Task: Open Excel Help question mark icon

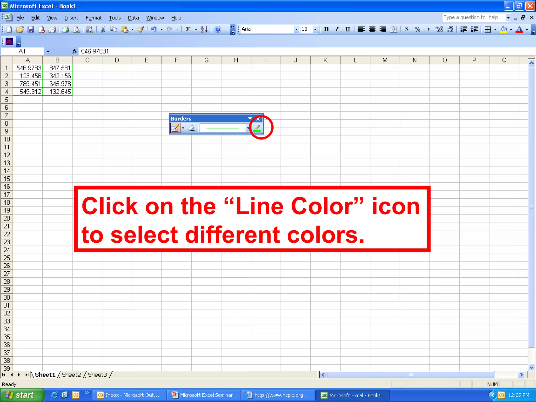Action: click(218, 29)
